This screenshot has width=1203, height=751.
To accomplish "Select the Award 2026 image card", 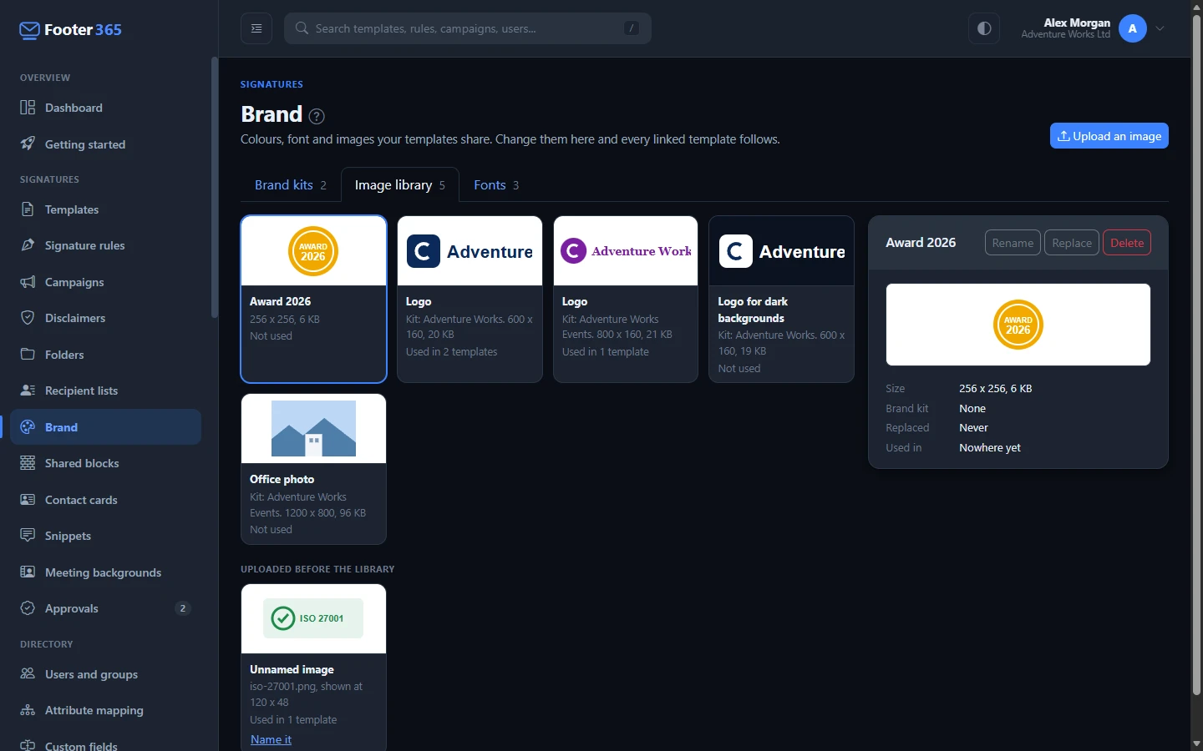I will coord(314,300).
